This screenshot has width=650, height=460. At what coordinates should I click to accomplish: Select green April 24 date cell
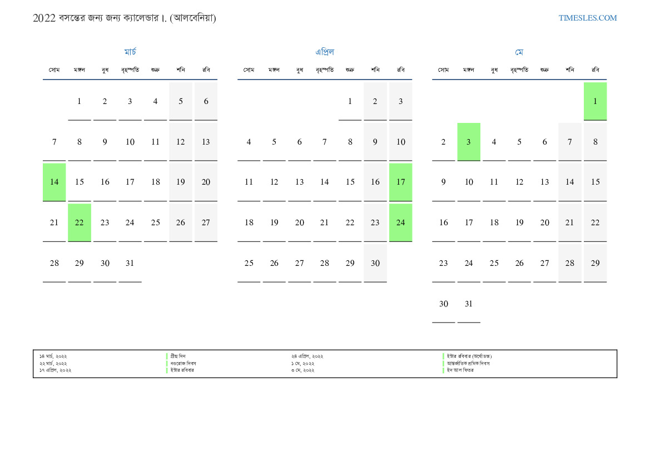pos(400,222)
